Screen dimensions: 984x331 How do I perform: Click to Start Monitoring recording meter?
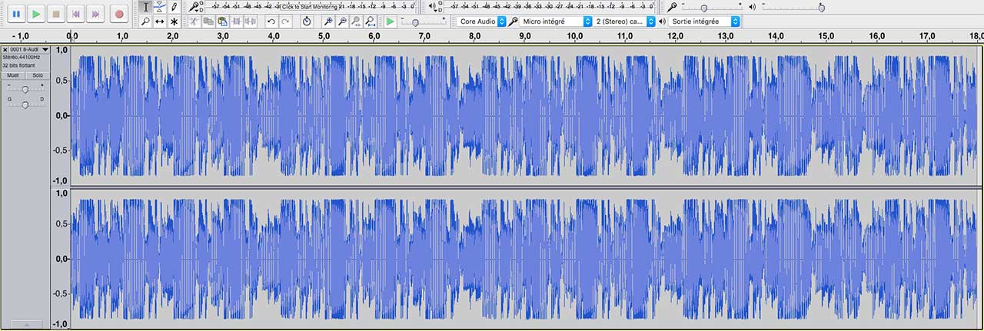pos(312,7)
